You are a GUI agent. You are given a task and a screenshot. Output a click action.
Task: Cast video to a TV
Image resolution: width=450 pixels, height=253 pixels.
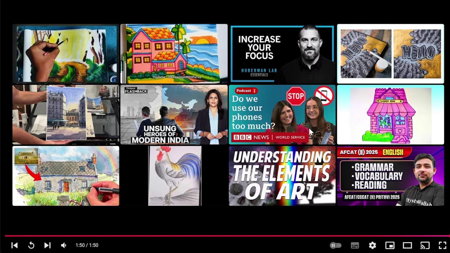coord(425,245)
